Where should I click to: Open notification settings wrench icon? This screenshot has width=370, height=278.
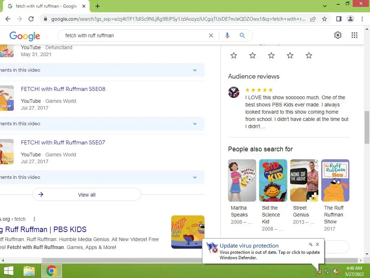[x=310, y=244]
